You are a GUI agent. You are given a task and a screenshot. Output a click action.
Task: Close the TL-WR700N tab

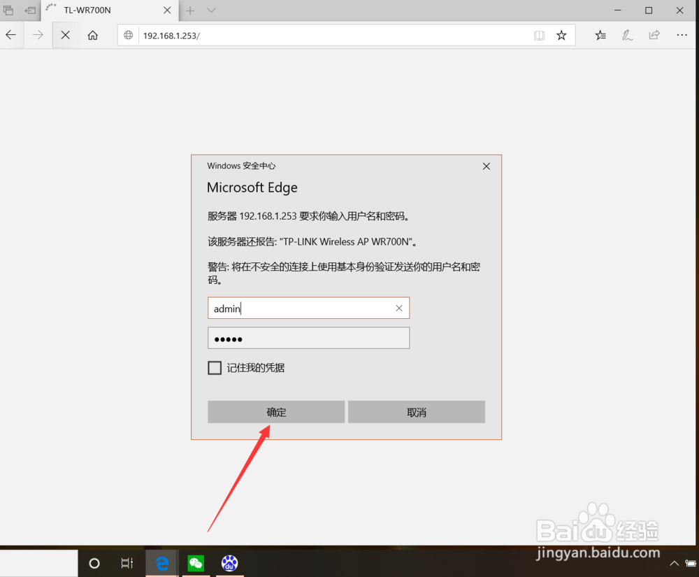coord(167,10)
